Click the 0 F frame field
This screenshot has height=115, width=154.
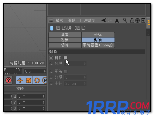click(x=35, y=71)
